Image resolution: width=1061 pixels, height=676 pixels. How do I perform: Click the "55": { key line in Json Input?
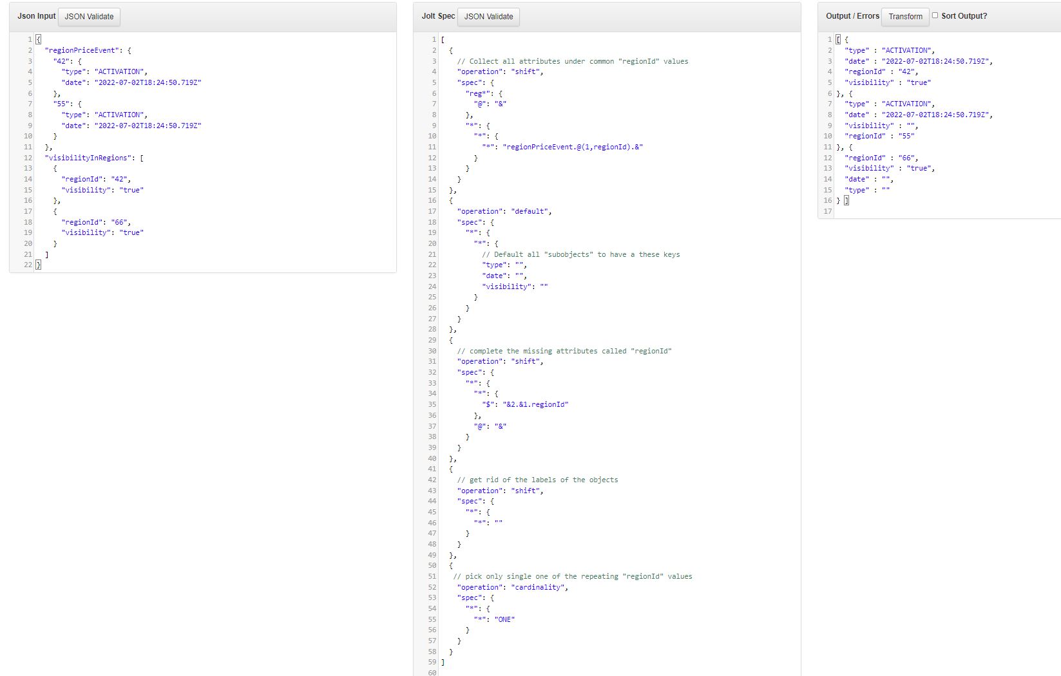(x=68, y=104)
